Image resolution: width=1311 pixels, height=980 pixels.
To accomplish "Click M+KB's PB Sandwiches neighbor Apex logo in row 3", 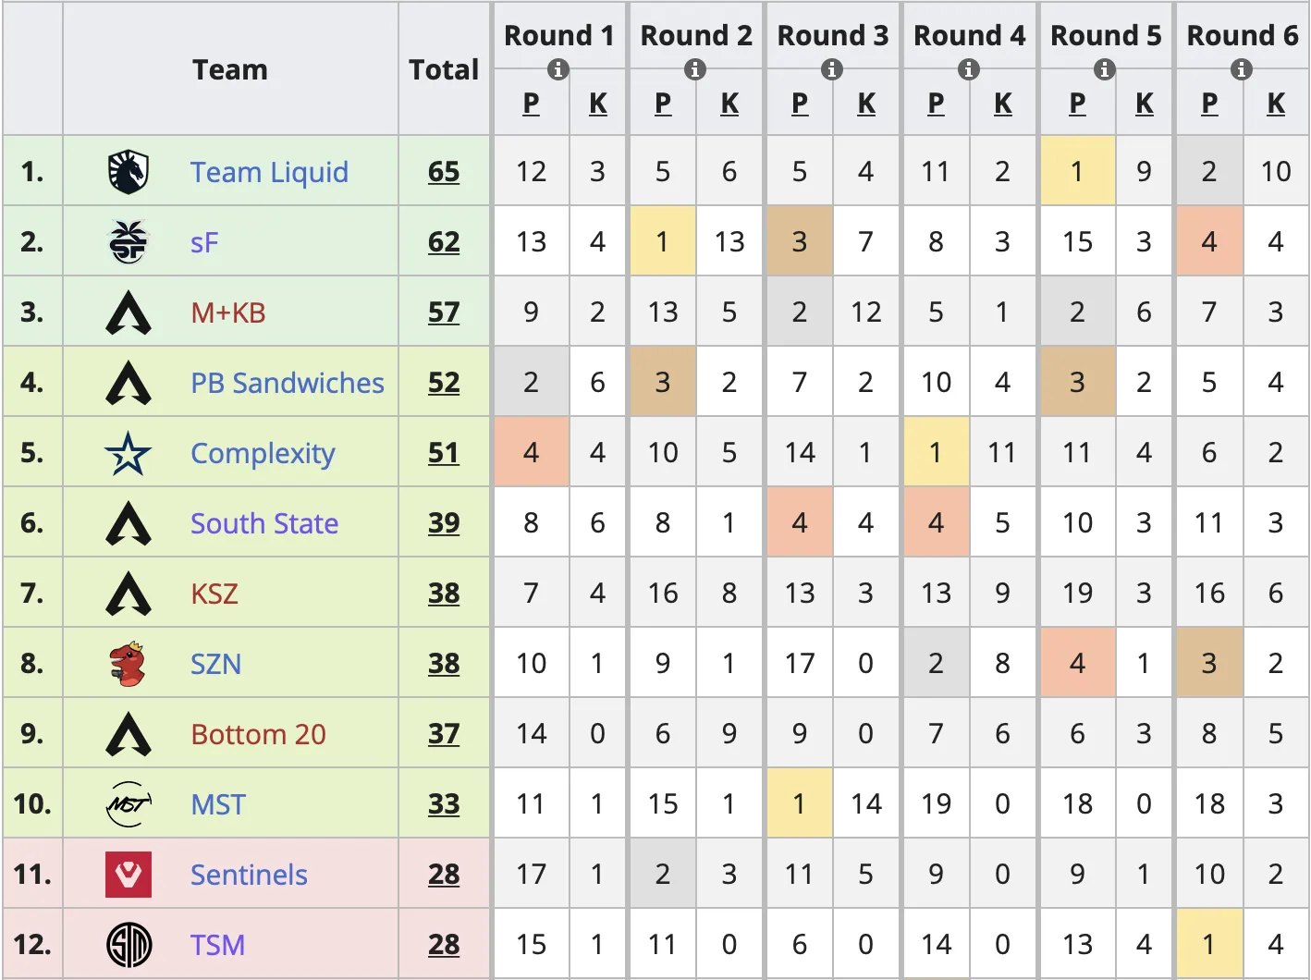I will tap(128, 312).
